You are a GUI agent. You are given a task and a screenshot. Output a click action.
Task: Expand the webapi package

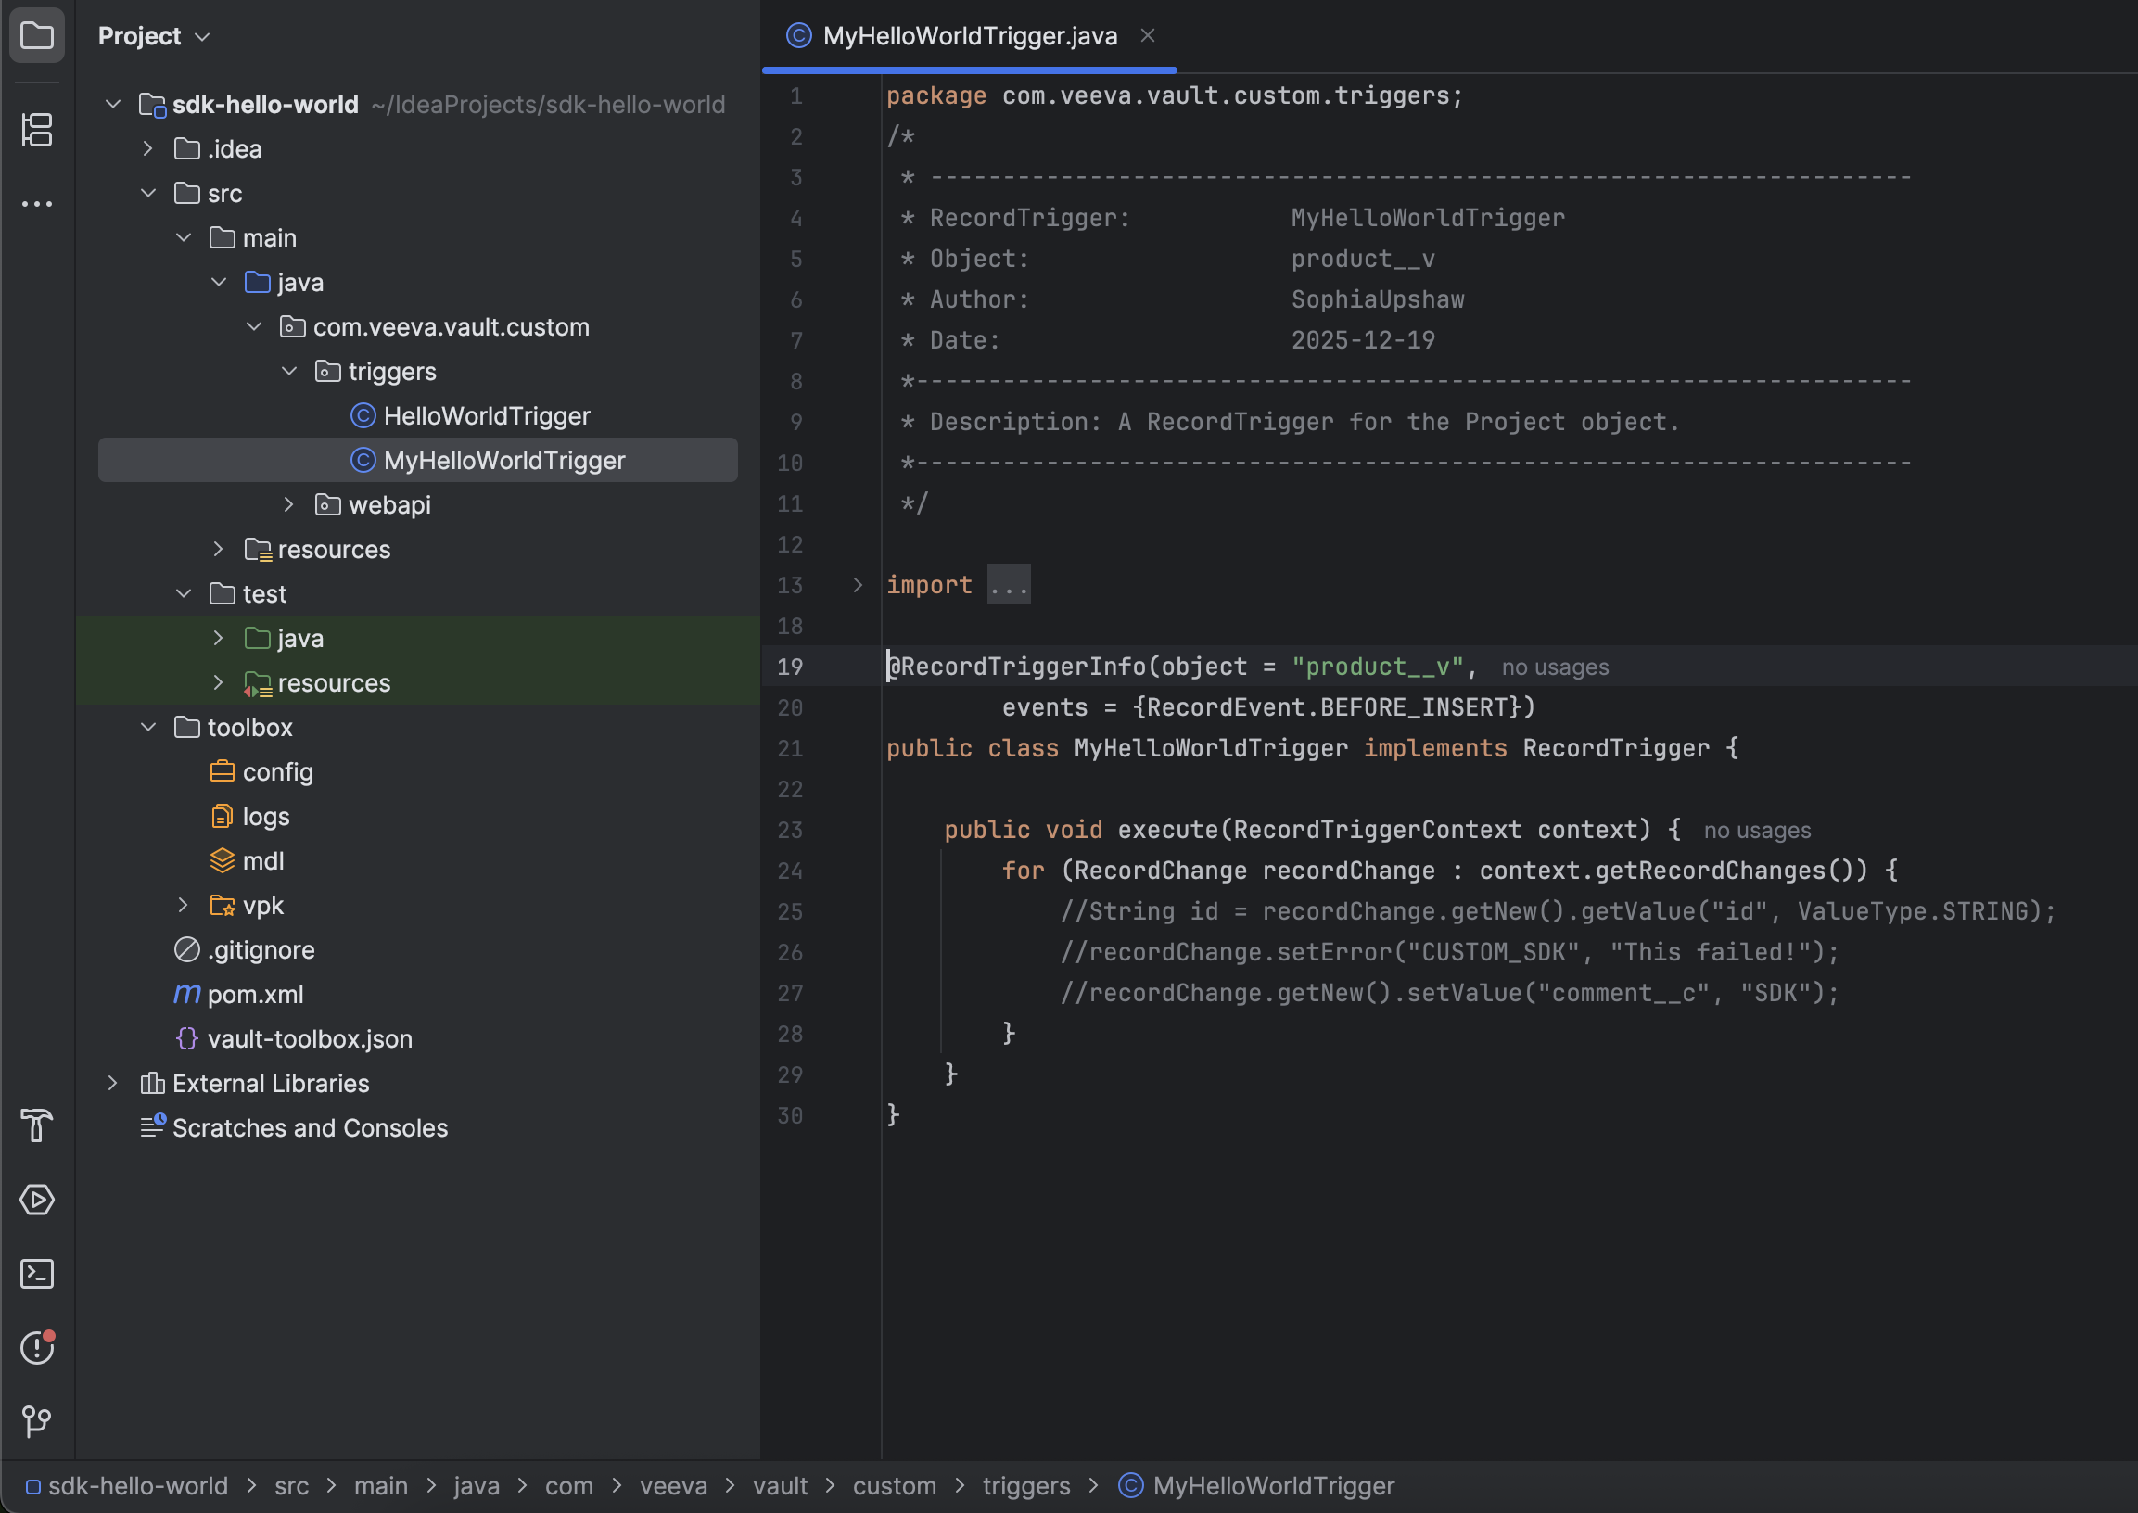click(x=288, y=505)
